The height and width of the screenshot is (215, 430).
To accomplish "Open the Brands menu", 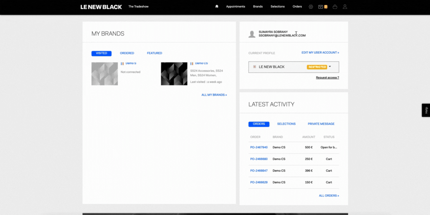I will point(258,6).
